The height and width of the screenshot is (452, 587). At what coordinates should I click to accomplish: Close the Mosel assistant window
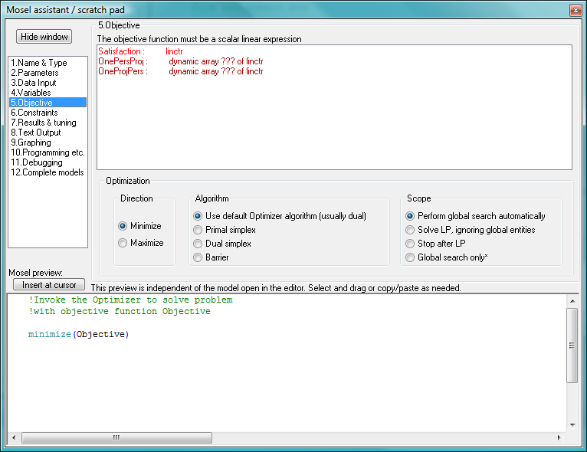[575, 10]
